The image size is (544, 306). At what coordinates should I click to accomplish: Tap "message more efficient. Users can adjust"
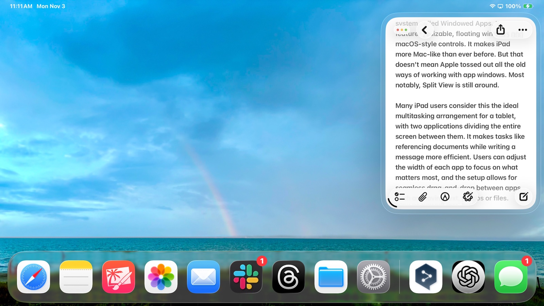click(x=461, y=157)
